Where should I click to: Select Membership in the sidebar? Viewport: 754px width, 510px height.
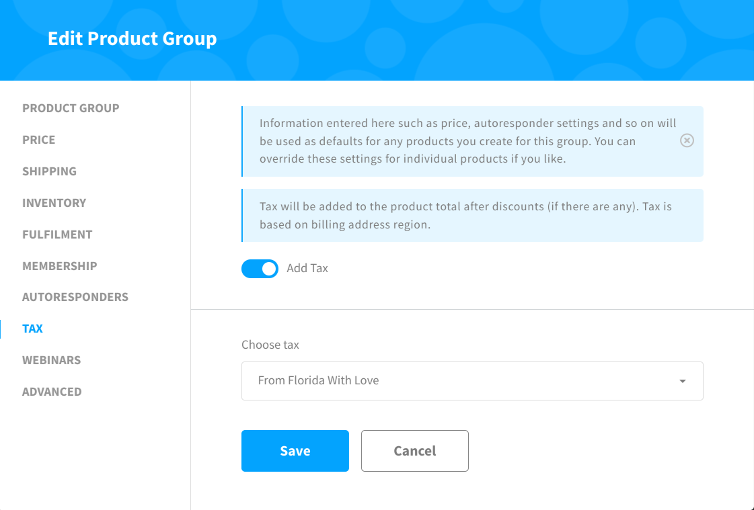60,266
